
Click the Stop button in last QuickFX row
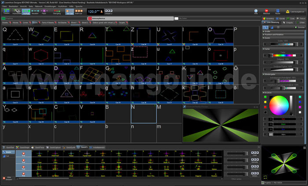tap(24, 174)
